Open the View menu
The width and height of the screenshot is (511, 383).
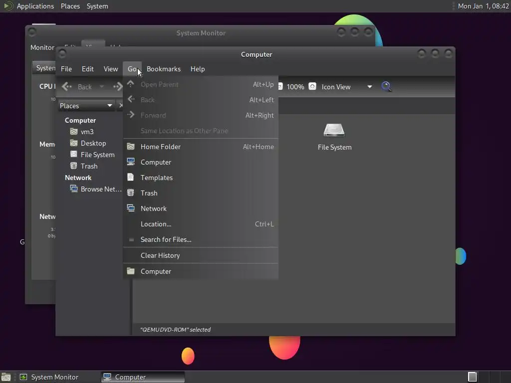[111, 69]
